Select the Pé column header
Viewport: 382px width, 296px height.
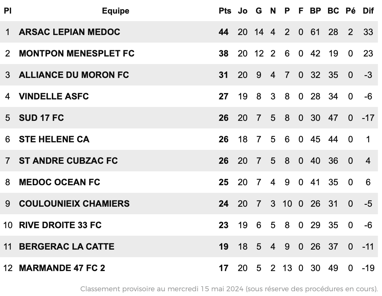(x=350, y=11)
